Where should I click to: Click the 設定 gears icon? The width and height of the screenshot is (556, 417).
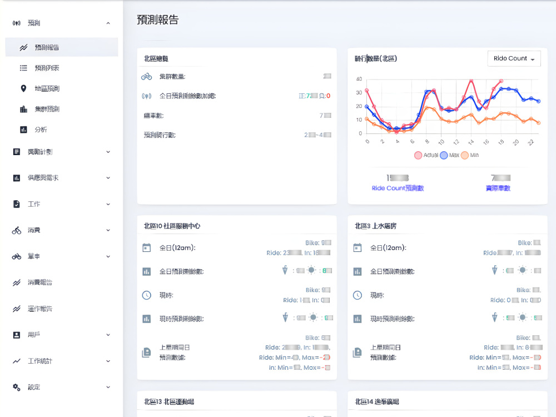click(16, 387)
